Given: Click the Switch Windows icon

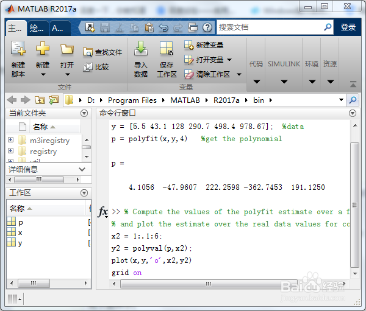Looking at the screenshot, I should [x=193, y=28].
